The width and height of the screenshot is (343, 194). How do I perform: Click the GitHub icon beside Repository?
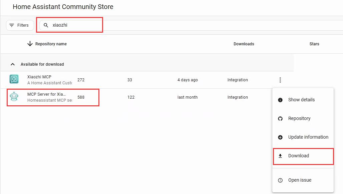(280, 118)
